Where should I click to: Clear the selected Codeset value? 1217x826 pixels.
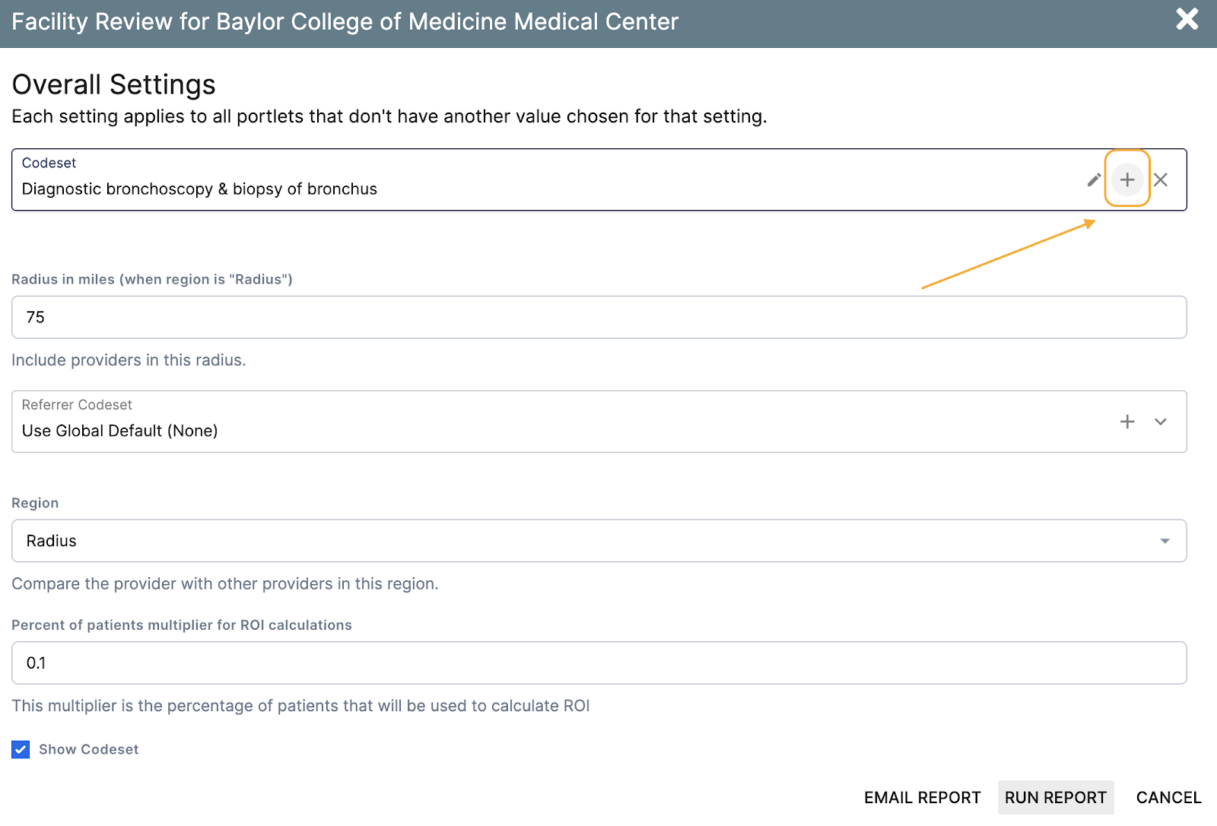pos(1161,180)
